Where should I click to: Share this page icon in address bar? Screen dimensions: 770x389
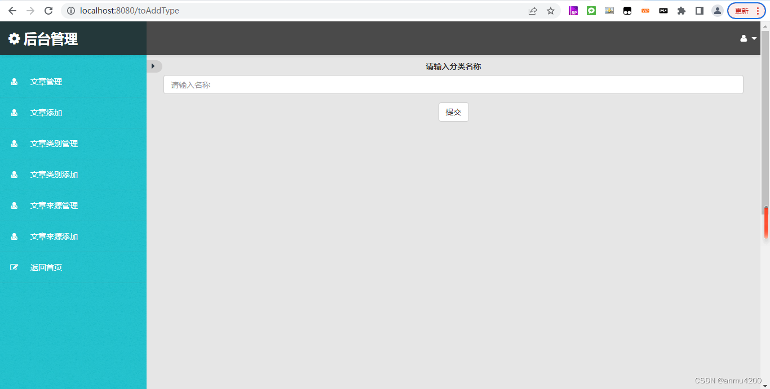point(533,11)
